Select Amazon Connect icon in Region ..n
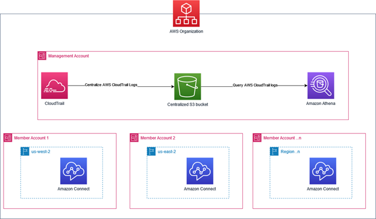Viewport: 376px width, 219px height. (x=323, y=171)
